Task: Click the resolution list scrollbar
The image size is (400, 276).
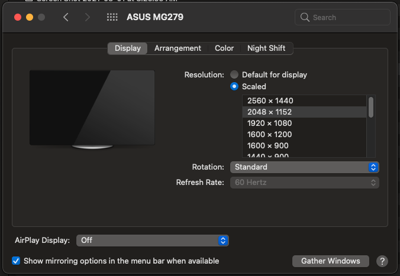Action: click(x=371, y=108)
